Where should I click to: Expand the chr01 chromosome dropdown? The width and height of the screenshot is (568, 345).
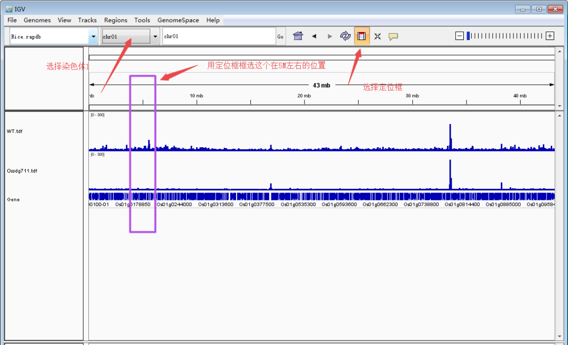click(155, 36)
